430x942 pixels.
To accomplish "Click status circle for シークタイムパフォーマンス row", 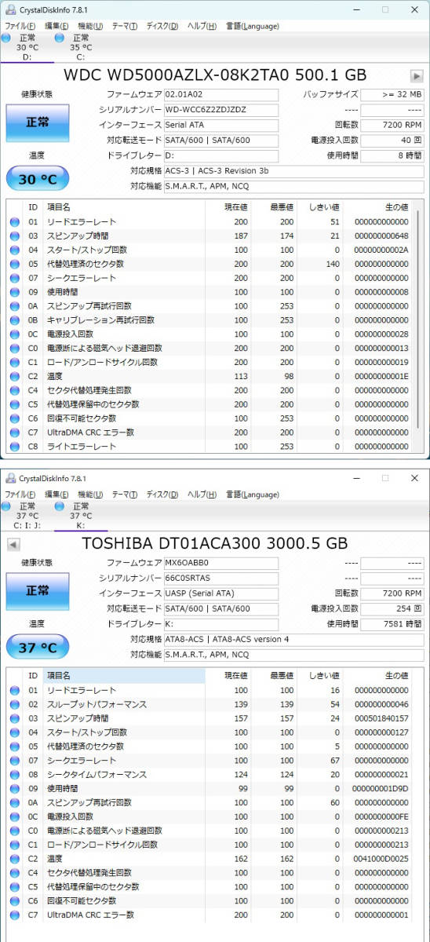I will click(x=14, y=774).
